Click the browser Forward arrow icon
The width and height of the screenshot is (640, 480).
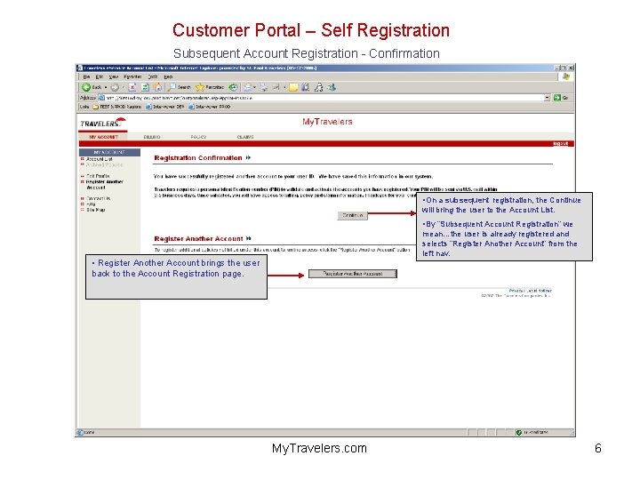[x=115, y=87]
